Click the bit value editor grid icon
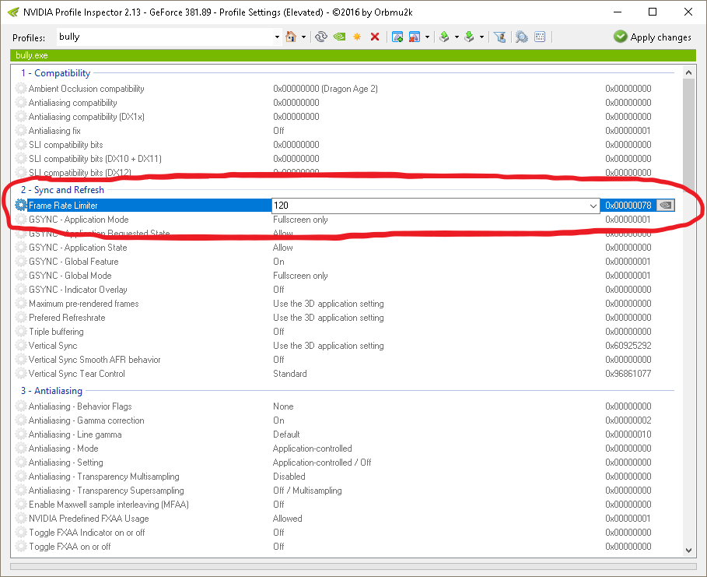Screen dimensions: 707x577 [540, 37]
